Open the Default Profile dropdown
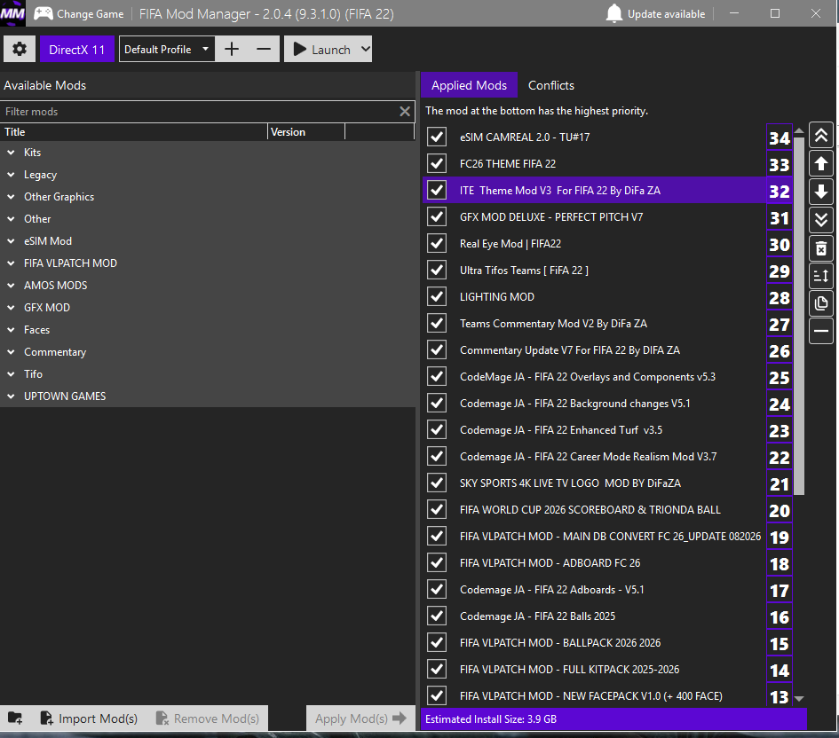Viewport: 839px width, 738px height. (167, 49)
